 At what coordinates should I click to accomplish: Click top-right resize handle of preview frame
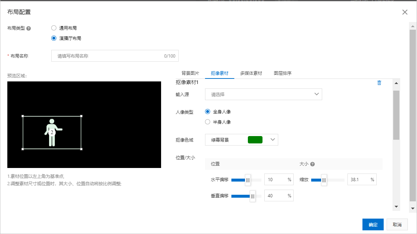click(x=81, y=116)
